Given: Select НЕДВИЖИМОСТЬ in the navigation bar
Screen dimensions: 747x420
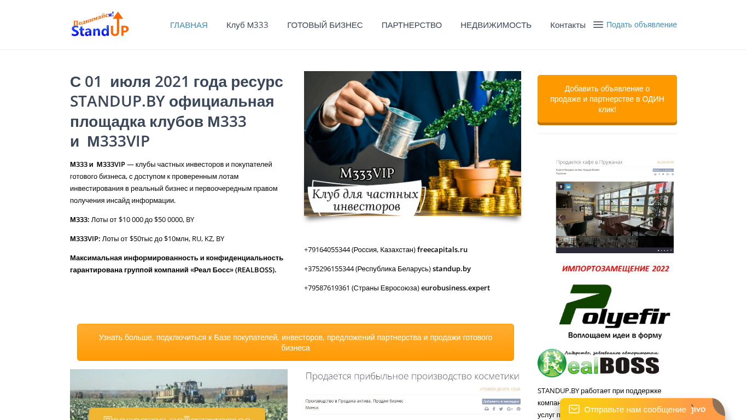Looking at the screenshot, I should (x=496, y=25).
